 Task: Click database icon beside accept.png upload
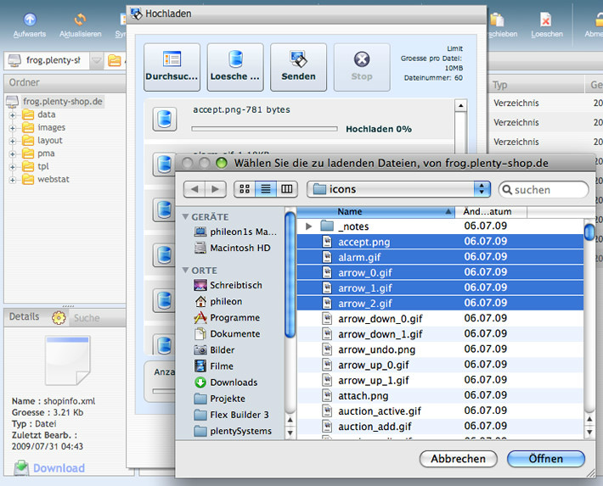coord(165,119)
